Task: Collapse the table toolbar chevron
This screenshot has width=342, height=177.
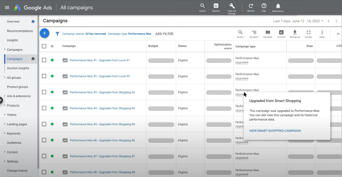Action: tap(338, 34)
